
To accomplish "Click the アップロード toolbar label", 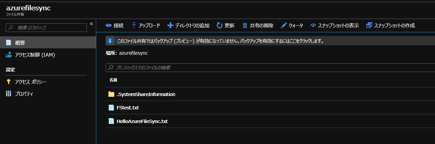I will point(149,25).
